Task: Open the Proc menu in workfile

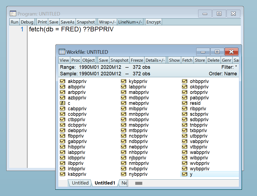Action: coord(76,60)
